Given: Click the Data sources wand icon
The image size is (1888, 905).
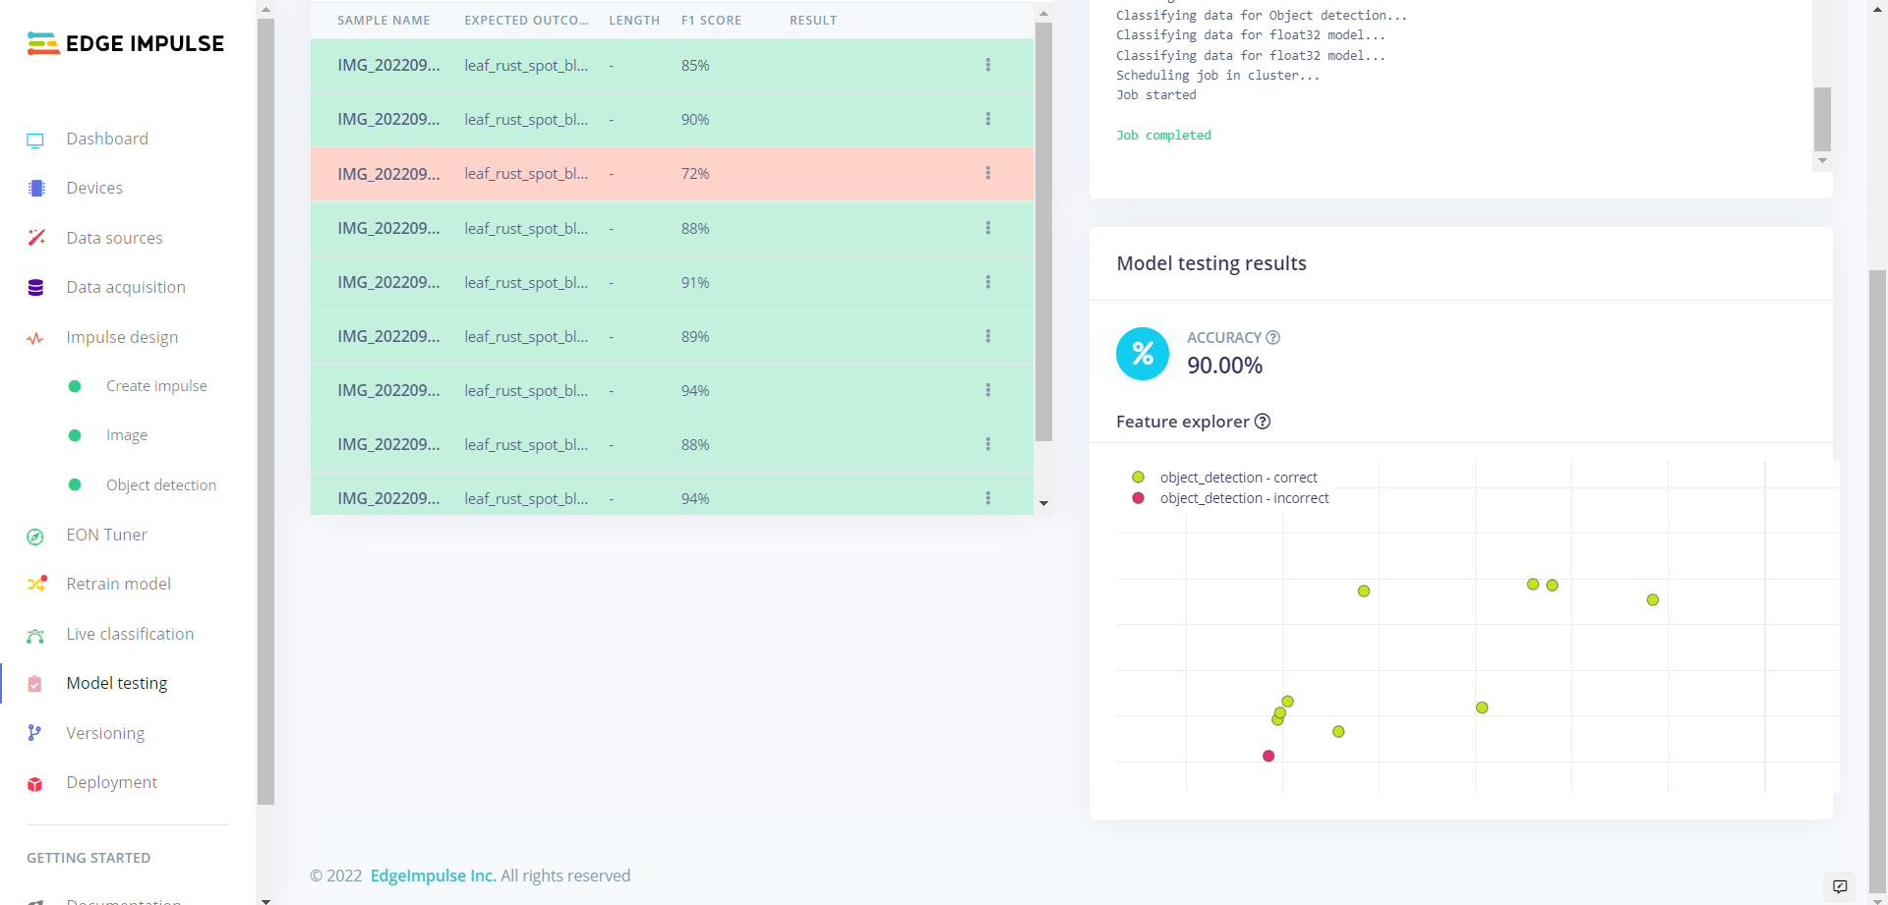Looking at the screenshot, I should coord(36,238).
